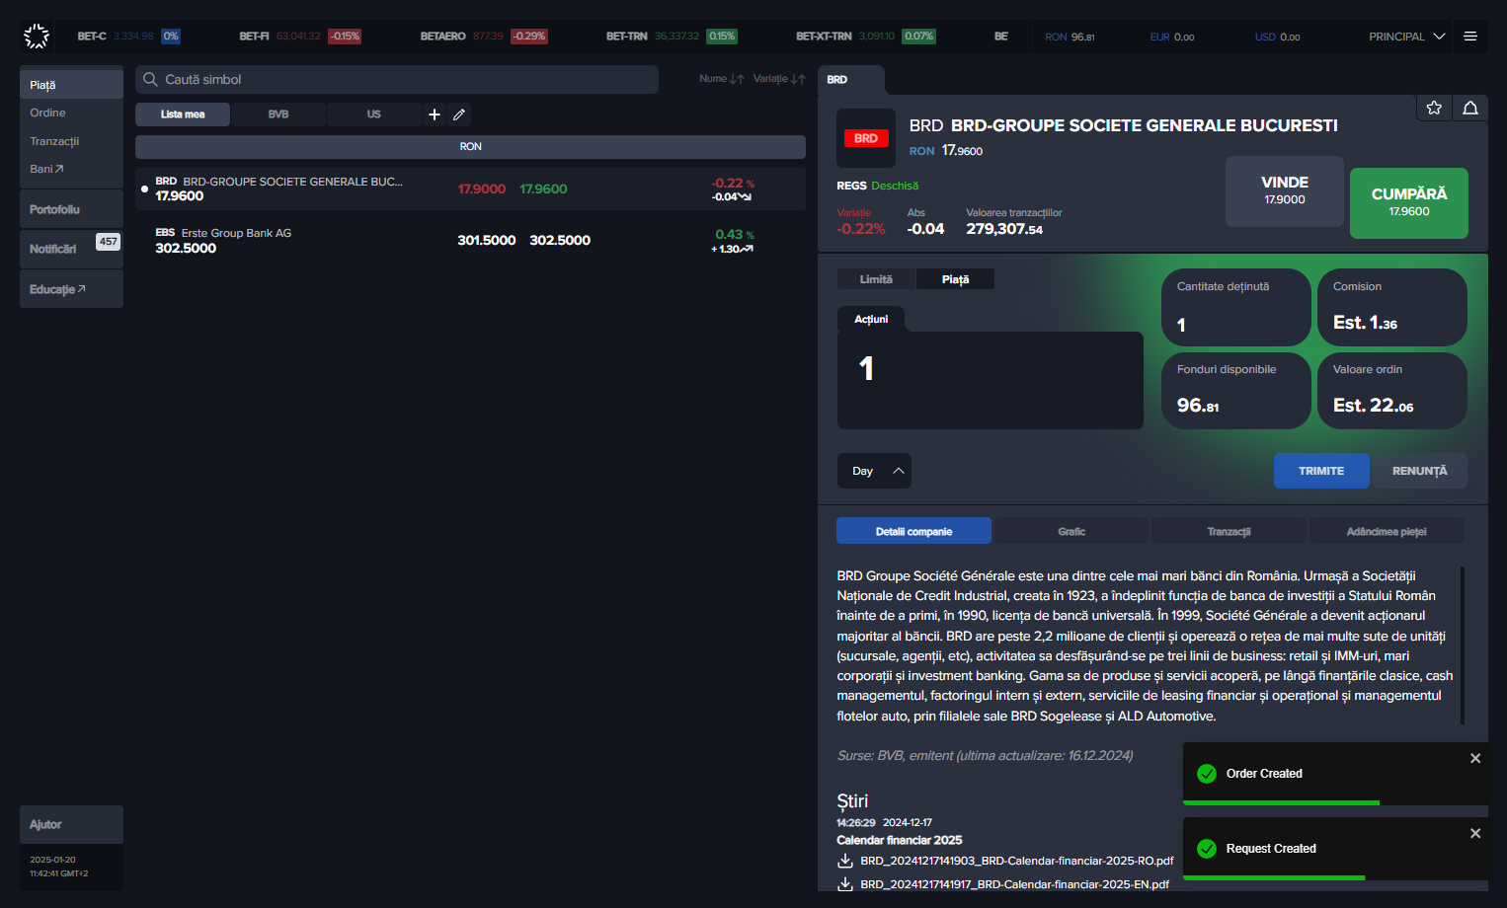
Task: Open the hamburger menu
Action: point(1470,37)
